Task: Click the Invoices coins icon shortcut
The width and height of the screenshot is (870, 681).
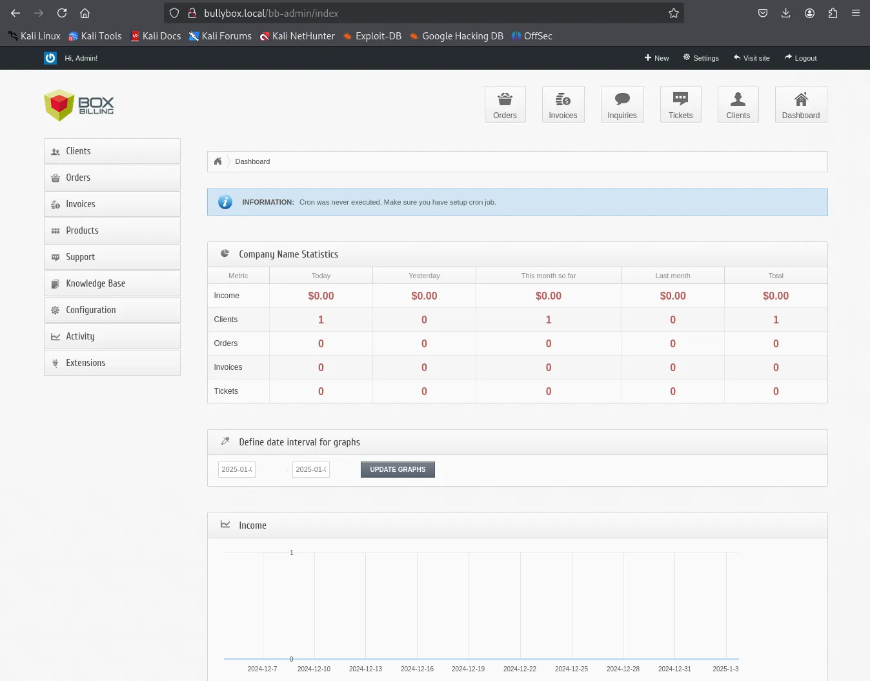Action: tap(563, 105)
